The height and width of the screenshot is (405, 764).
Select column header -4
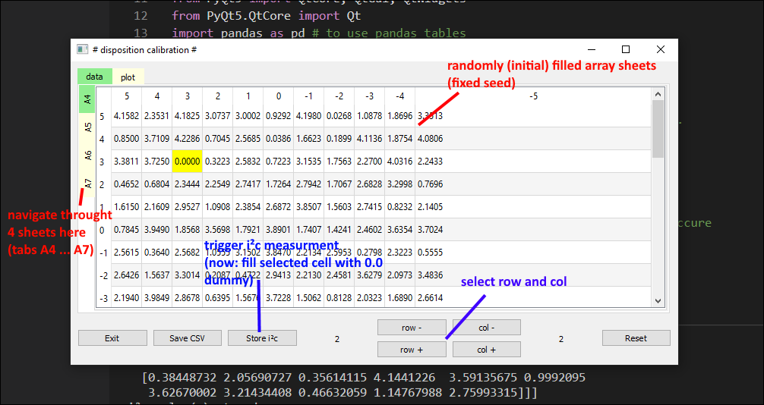[x=399, y=96]
